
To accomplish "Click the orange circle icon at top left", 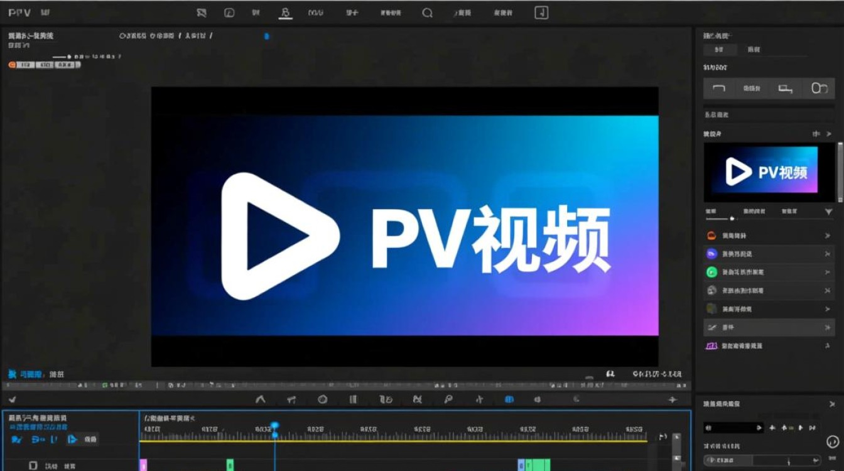I will [x=12, y=65].
